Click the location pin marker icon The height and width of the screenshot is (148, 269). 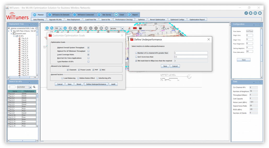pyautogui.click(x=96, y=28)
